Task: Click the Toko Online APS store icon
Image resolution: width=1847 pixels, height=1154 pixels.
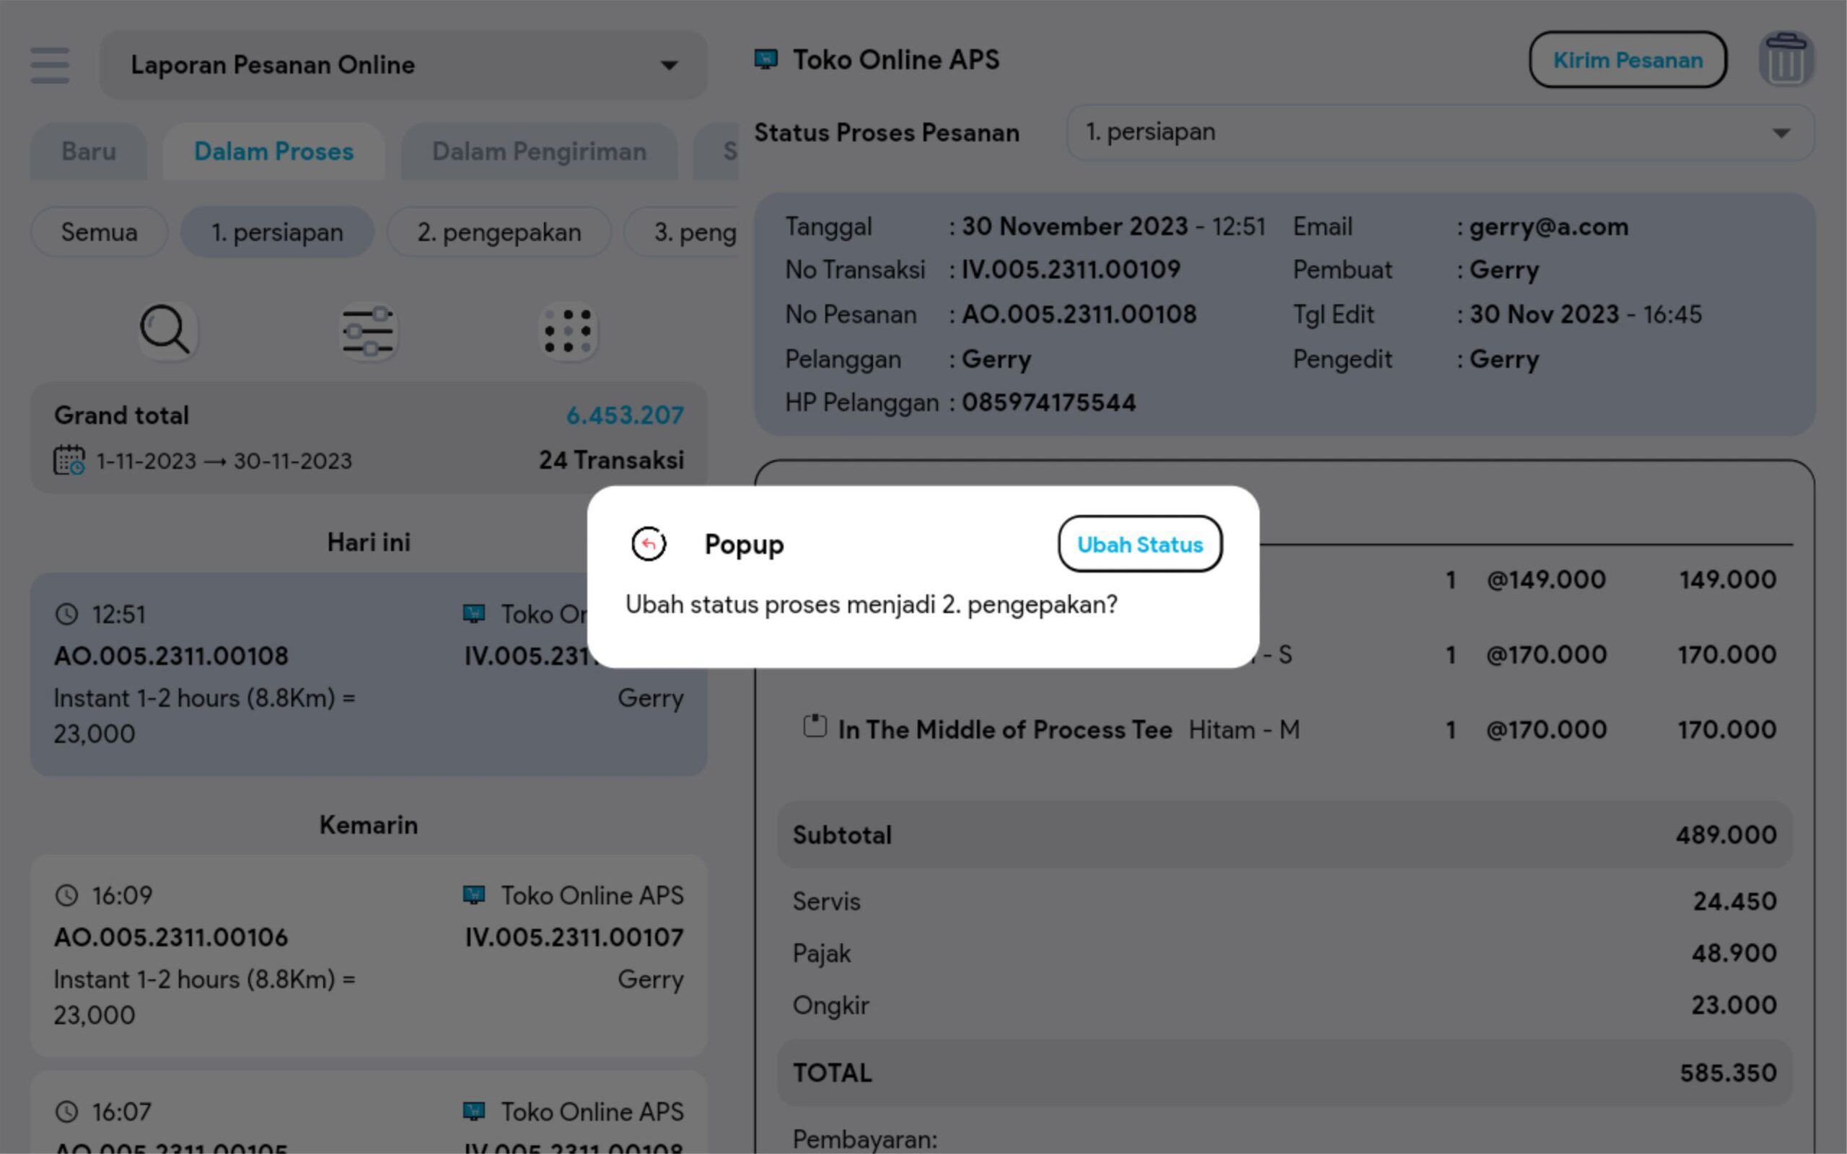Action: coord(765,60)
